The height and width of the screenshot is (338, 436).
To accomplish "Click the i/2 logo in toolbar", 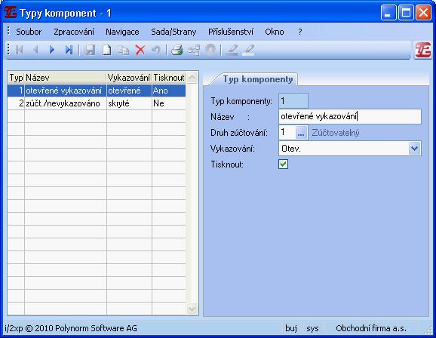I will point(422,51).
